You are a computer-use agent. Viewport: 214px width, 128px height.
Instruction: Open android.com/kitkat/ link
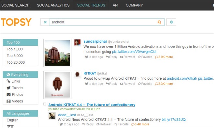tap(182, 78)
